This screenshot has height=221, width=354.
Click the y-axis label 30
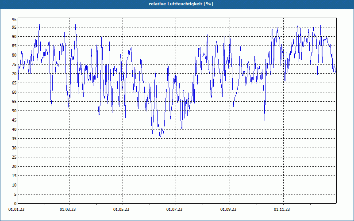tap(14, 148)
